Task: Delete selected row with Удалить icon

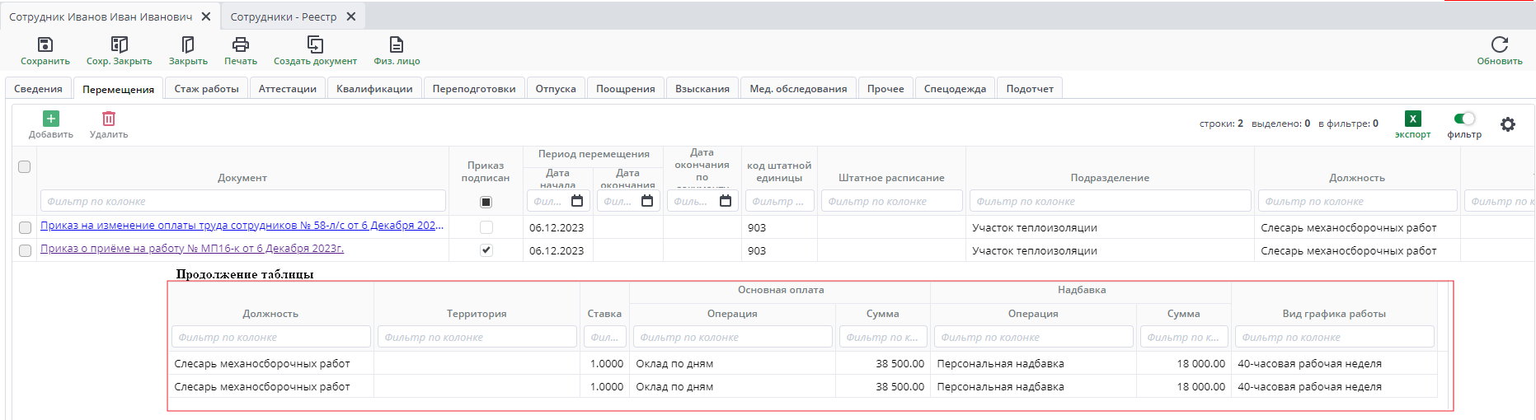Action: pos(109,119)
